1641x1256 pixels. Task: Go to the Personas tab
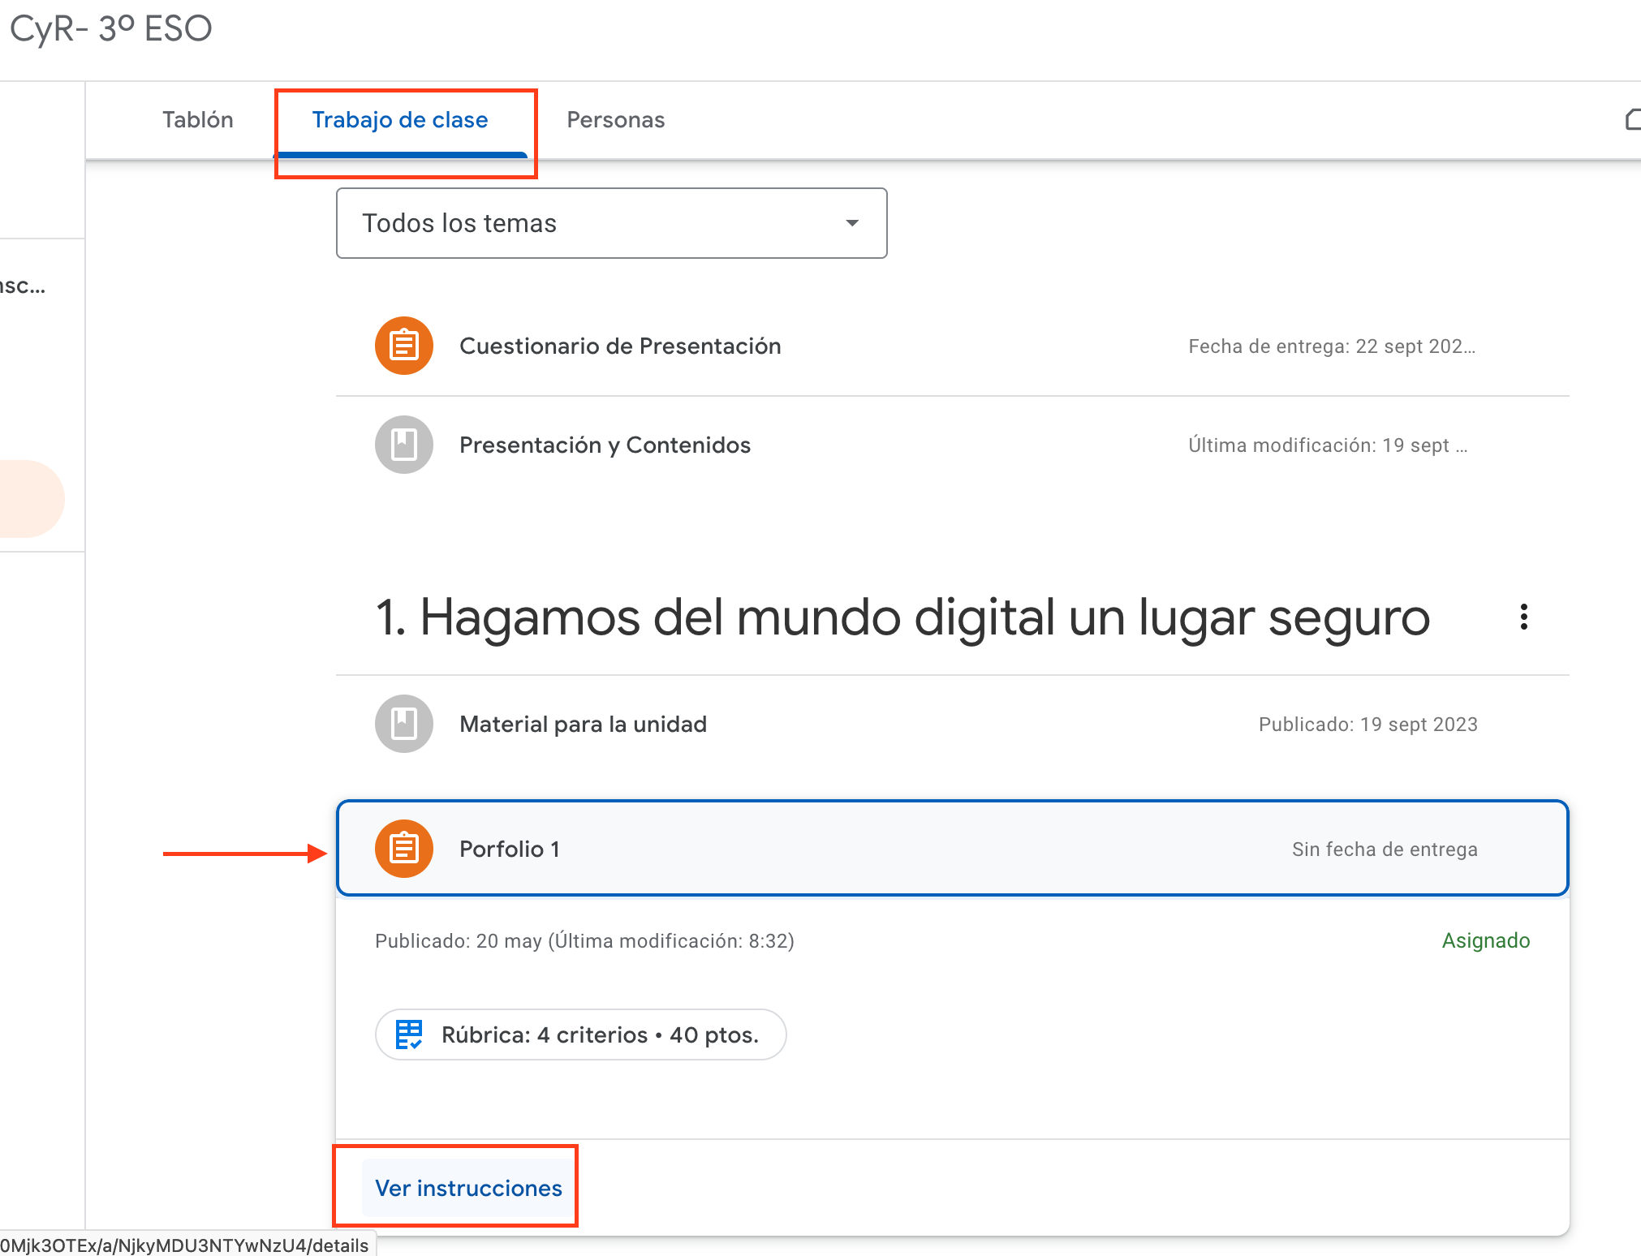pyautogui.click(x=615, y=120)
